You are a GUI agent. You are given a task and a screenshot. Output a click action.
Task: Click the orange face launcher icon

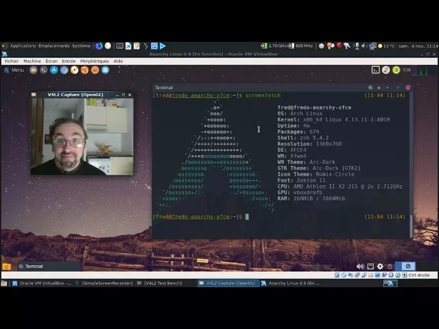(x=95, y=70)
